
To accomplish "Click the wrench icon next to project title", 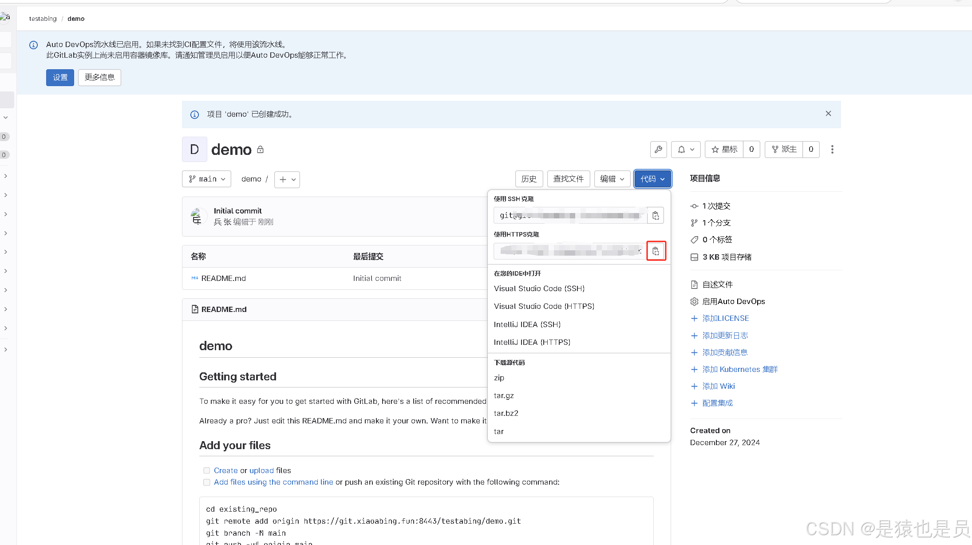I will click(x=658, y=150).
